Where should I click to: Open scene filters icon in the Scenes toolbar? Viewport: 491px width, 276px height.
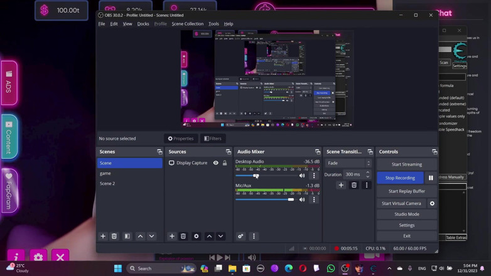click(127, 236)
